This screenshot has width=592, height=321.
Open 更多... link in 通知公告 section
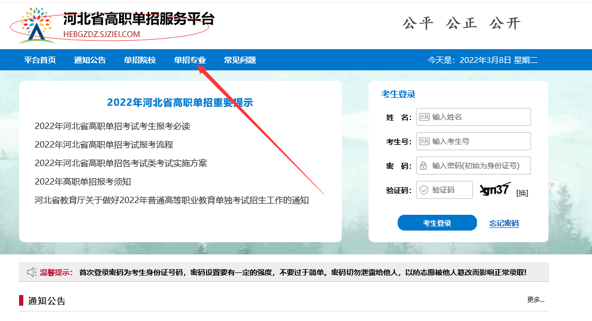click(536, 300)
